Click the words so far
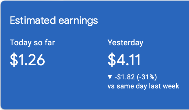The width and height of the screenshot is (189, 110). click(x=44, y=43)
